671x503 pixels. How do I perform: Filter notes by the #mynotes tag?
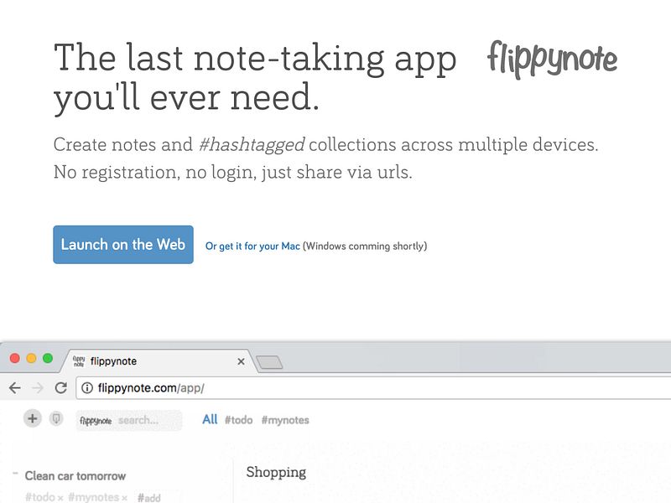[285, 420]
